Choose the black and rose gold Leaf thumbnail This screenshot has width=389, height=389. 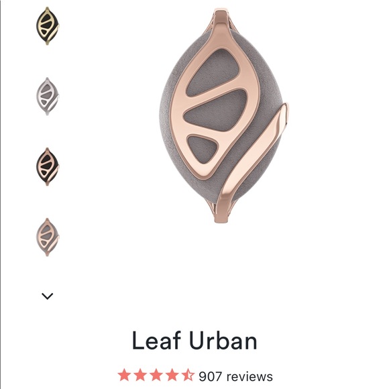[x=48, y=167]
